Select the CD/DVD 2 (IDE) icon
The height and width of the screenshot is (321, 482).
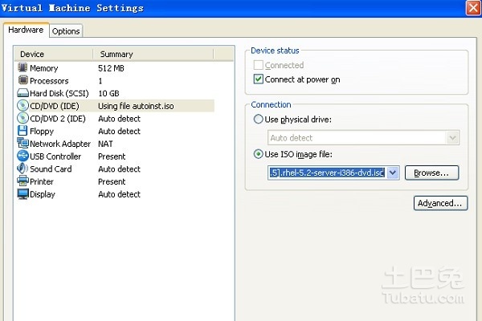[22, 119]
